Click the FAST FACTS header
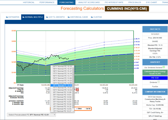This screenshot has width=168, height=120. pyautogui.click(x=155, y=29)
